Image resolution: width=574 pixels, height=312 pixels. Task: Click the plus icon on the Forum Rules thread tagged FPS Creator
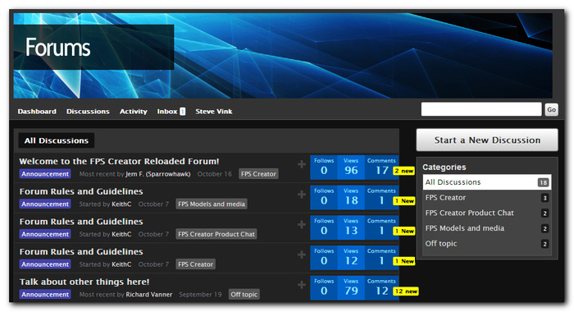[302, 255]
